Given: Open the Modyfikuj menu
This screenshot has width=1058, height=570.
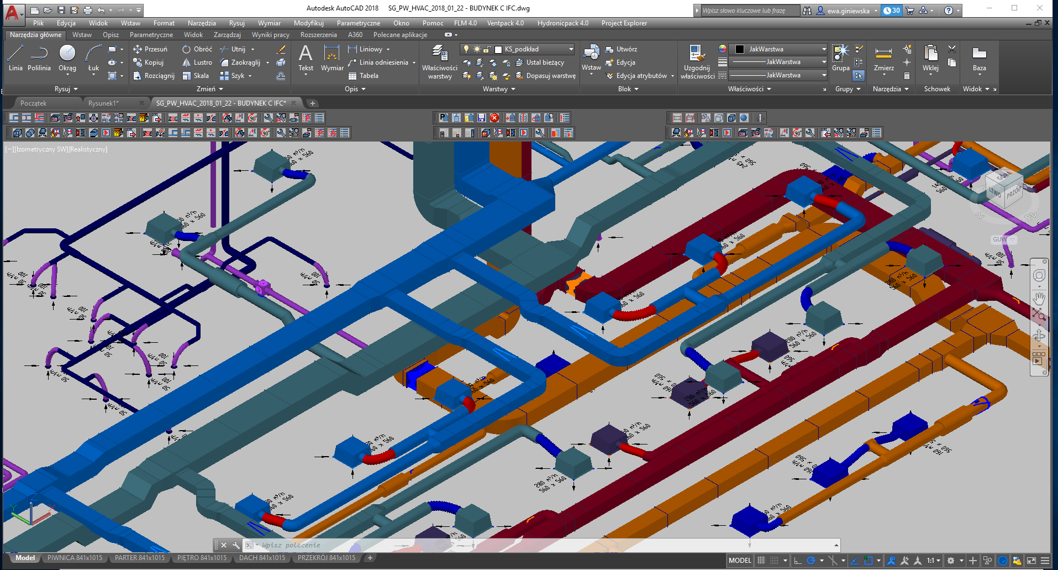Looking at the screenshot, I should click(x=308, y=23).
